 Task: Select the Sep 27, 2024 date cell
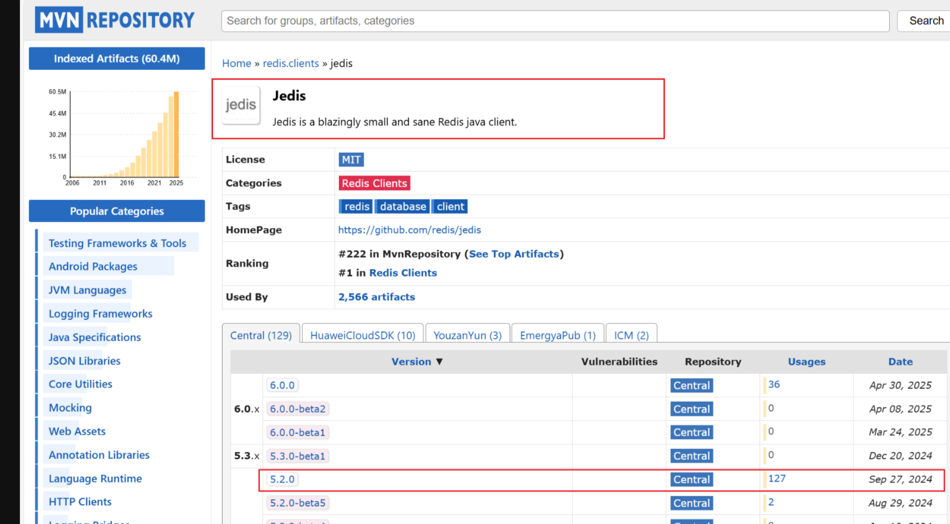point(900,480)
